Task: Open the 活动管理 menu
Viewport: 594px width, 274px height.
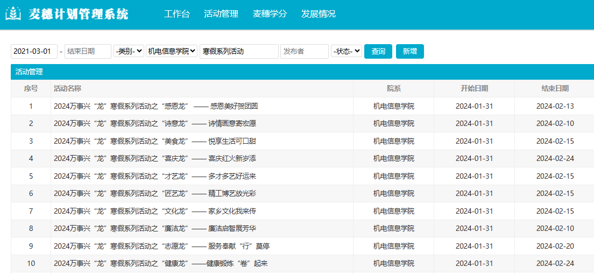Action: [221, 14]
